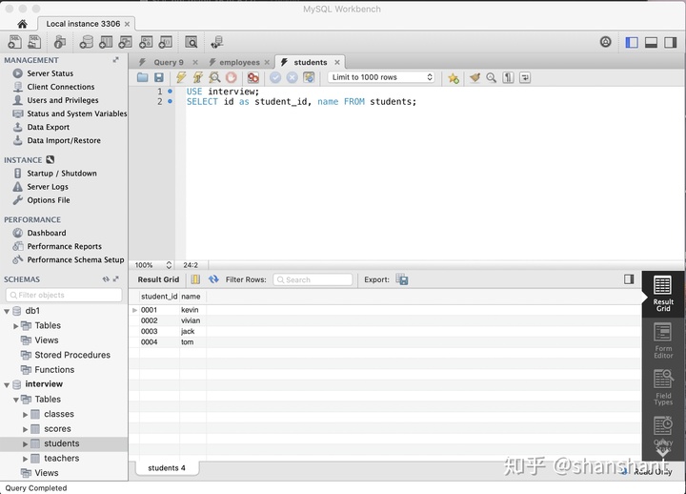Stop the running query
686x494 pixels.
click(x=231, y=77)
